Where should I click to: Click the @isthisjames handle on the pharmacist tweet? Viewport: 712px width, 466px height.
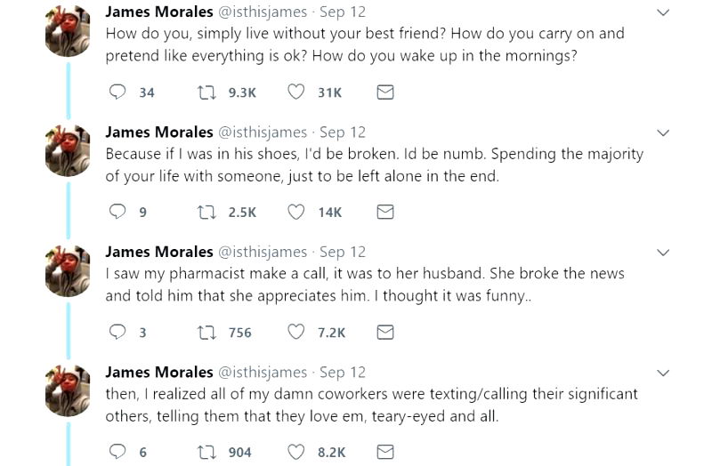pos(263,252)
